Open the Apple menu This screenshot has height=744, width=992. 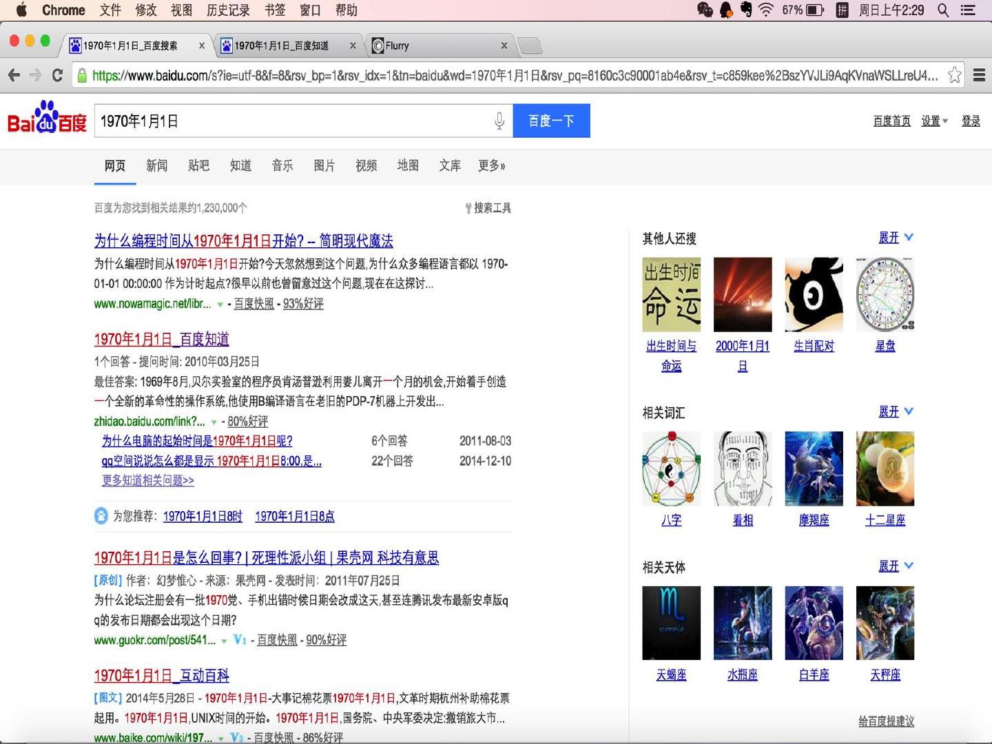pos(21,10)
